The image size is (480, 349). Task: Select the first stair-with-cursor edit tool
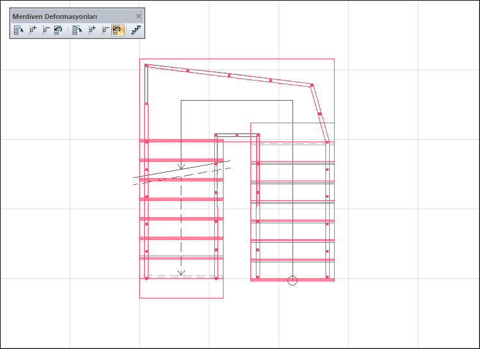(19, 30)
